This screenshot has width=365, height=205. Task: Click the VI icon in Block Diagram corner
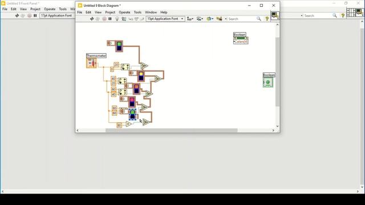[275, 16]
